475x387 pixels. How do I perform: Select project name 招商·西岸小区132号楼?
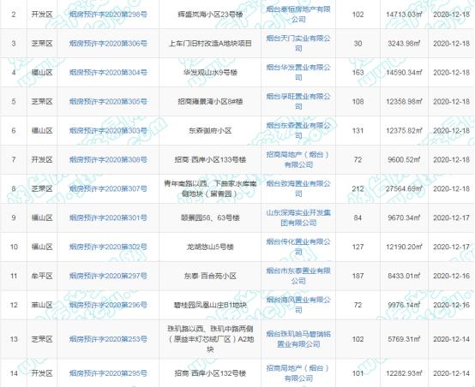(210, 373)
